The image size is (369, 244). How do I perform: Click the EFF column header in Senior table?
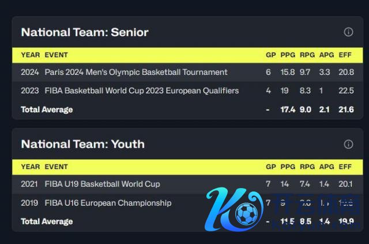click(345, 55)
